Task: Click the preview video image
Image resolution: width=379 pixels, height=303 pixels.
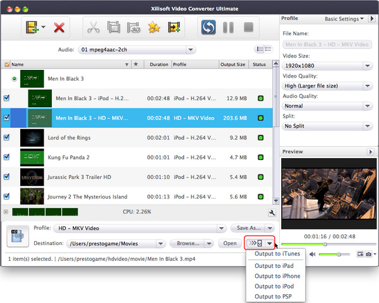Action: (328, 193)
